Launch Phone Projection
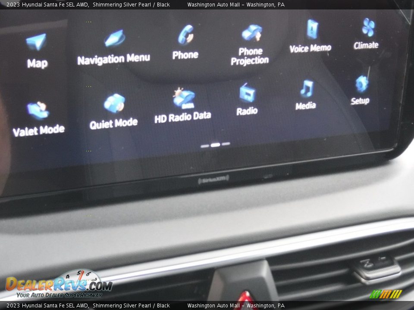 tap(251, 33)
